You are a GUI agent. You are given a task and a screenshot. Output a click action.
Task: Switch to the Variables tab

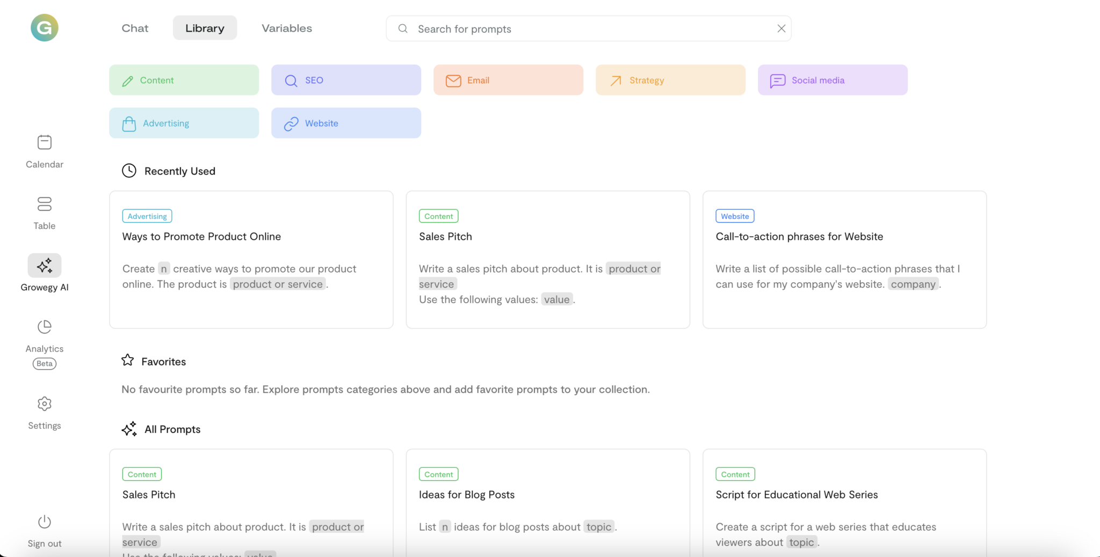coord(286,28)
